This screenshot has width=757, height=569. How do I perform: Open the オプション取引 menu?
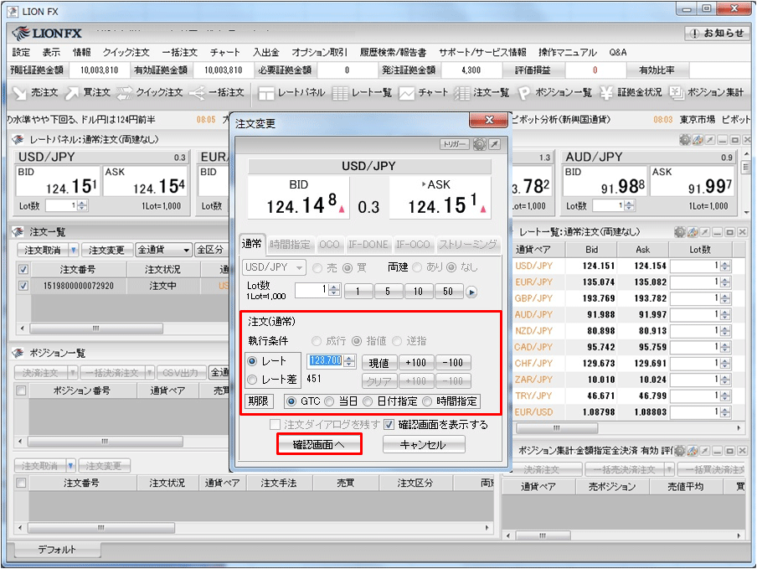coord(319,53)
